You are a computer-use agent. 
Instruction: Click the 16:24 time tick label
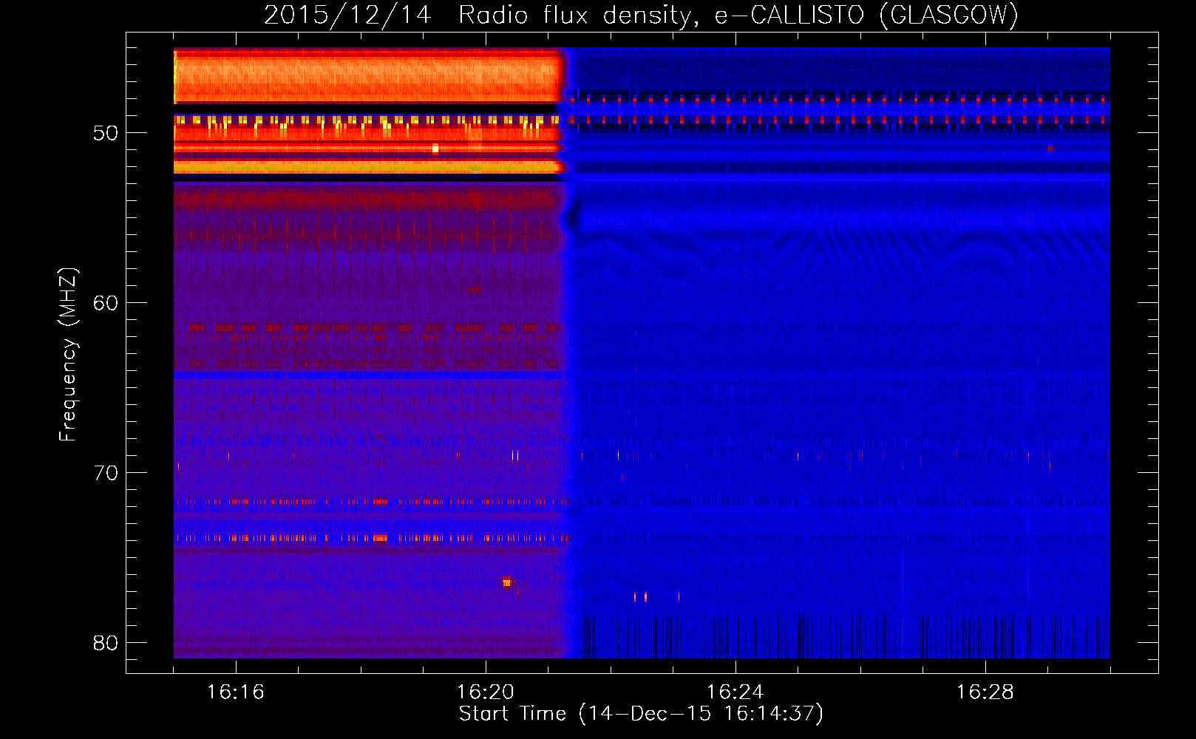coord(735,692)
